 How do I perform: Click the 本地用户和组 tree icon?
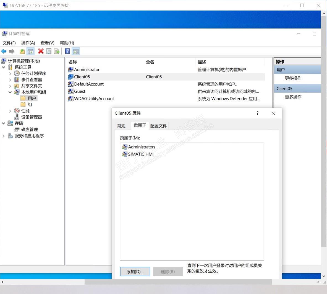pyautogui.click(x=17, y=92)
